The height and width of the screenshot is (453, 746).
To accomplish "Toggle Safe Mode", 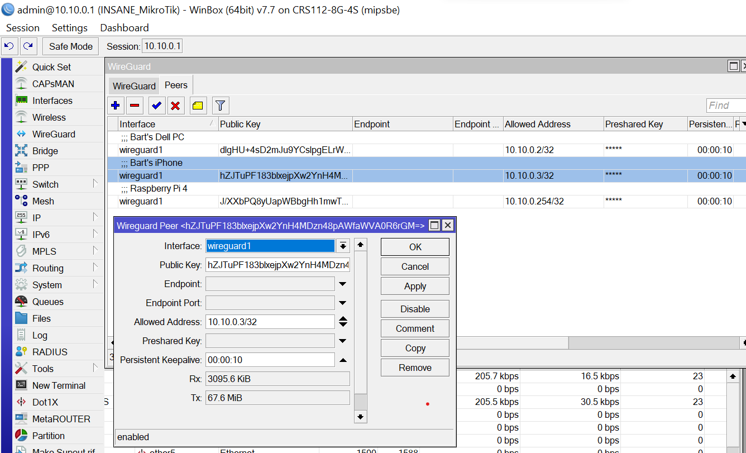I will pyautogui.click(x=71, y=46).
